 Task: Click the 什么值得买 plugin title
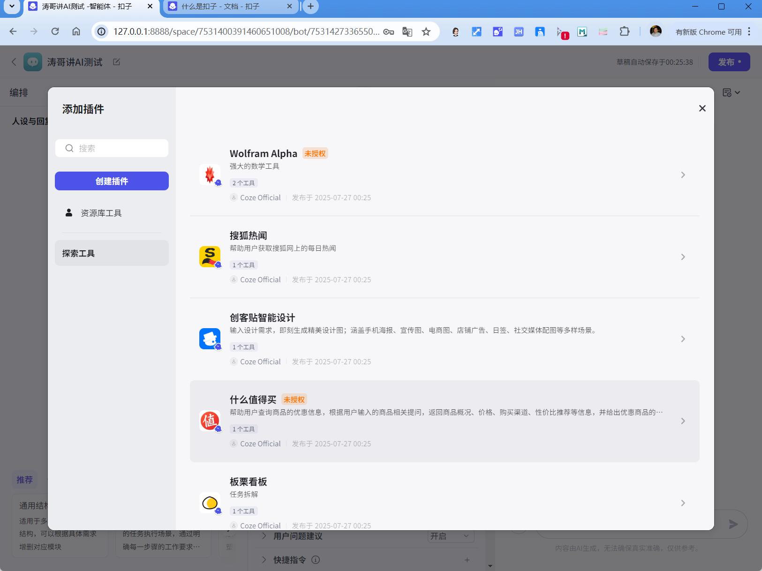pos(253,399)
